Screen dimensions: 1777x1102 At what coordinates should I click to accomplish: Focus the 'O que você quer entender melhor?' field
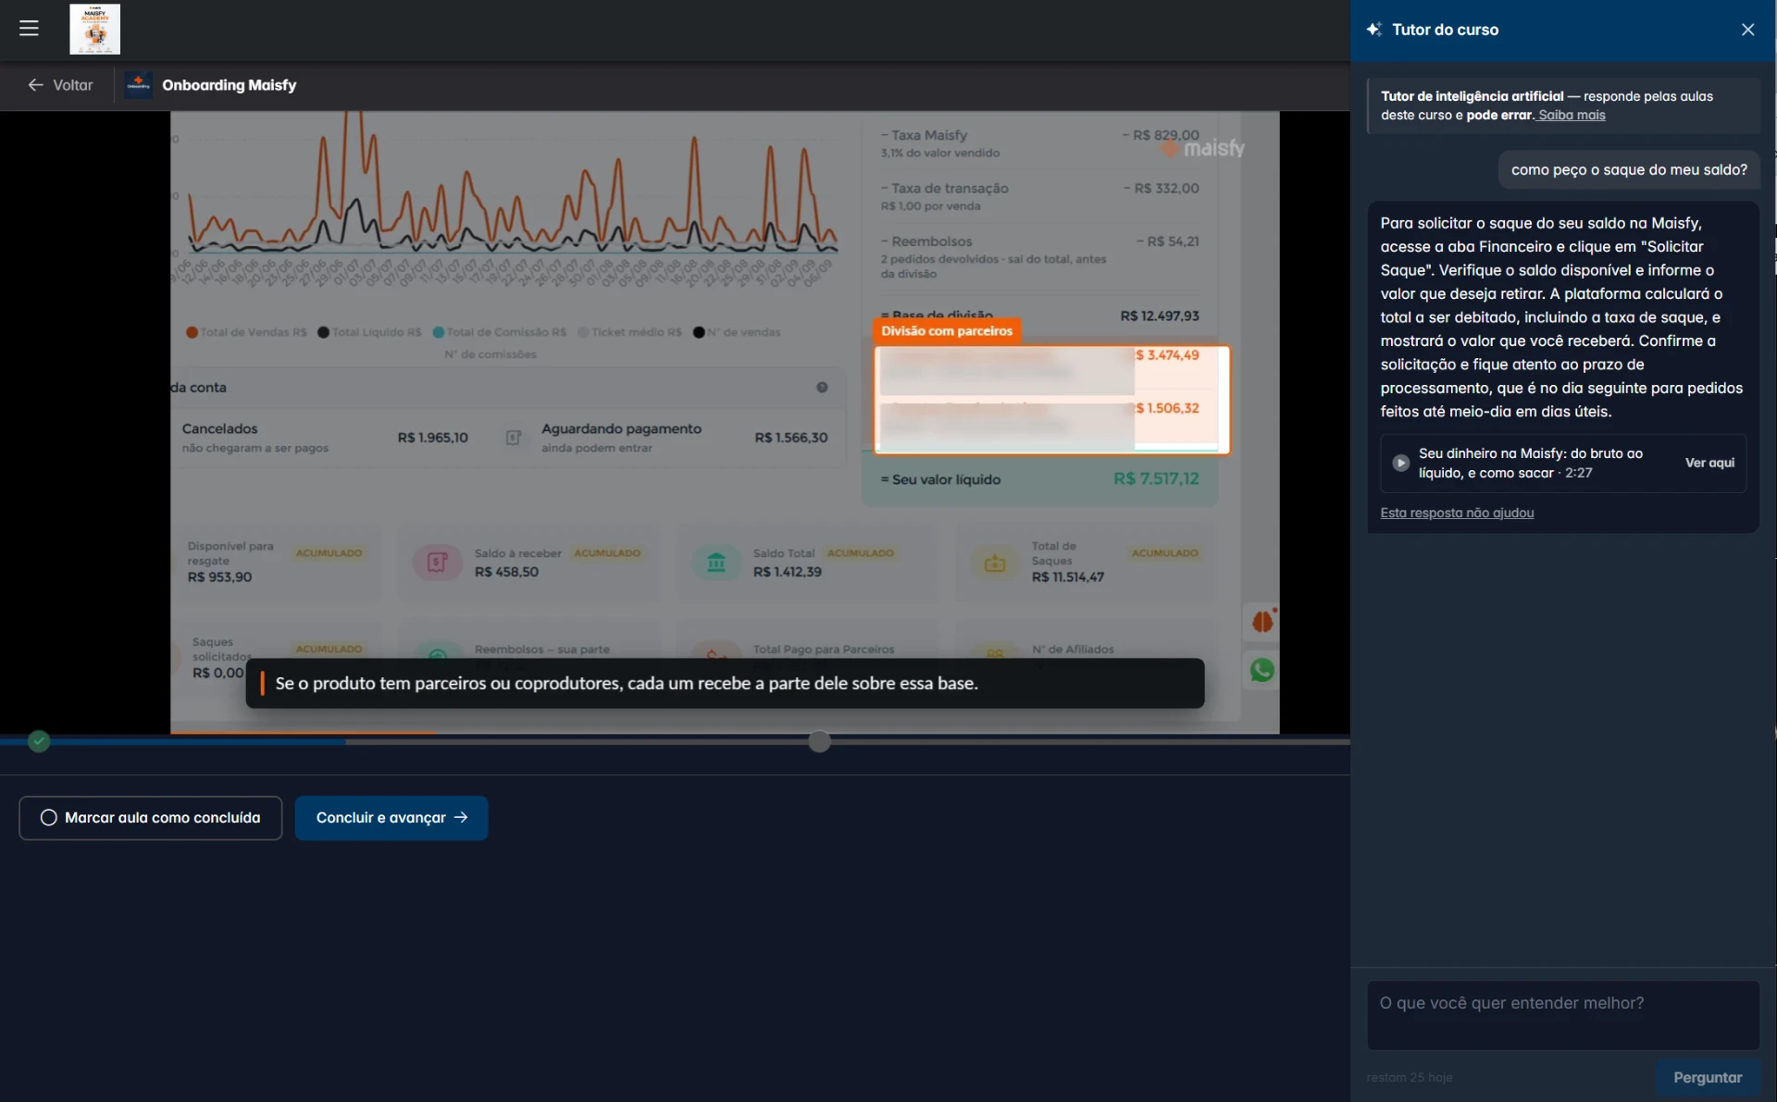coord(1562,1015)
